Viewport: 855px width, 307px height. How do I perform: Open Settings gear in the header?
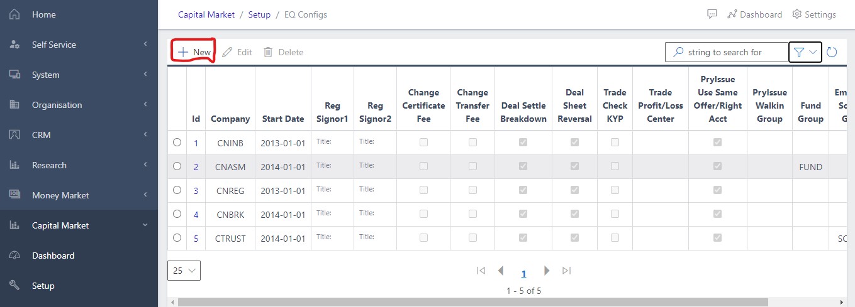(x=814, y=14)
